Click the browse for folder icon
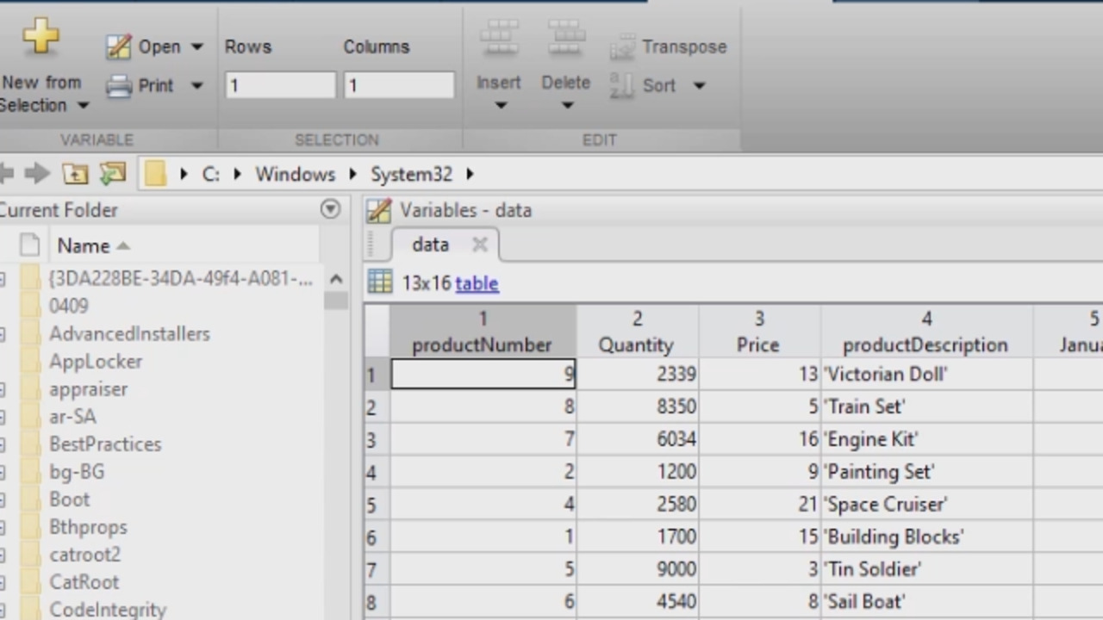The width and height of the screenshot is (1103, 620). [113, 174]
